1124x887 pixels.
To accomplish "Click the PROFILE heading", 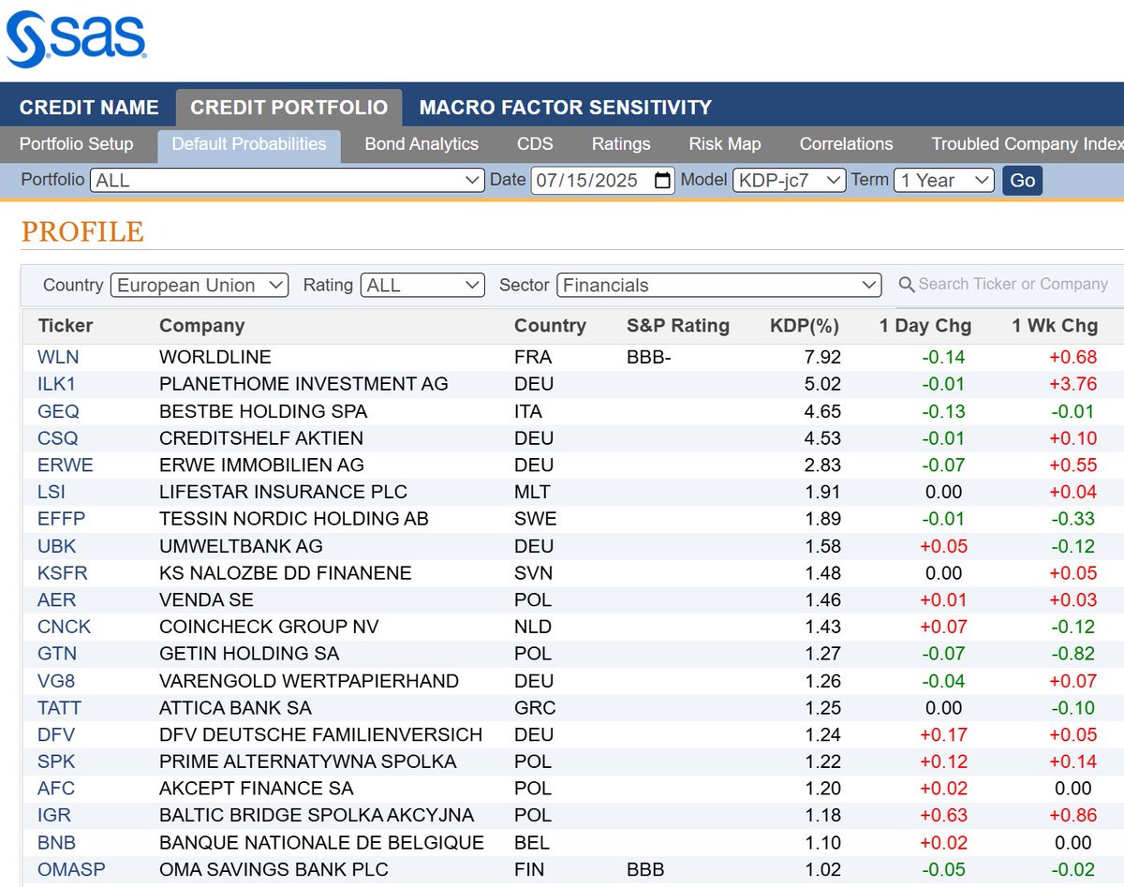I will pyautogui.click(x=82, y=231).
